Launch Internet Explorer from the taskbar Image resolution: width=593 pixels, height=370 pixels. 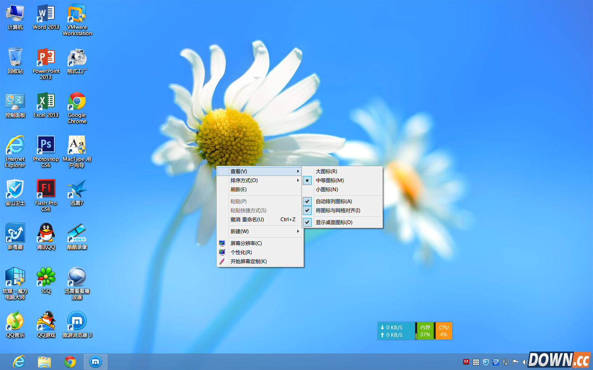19,362
